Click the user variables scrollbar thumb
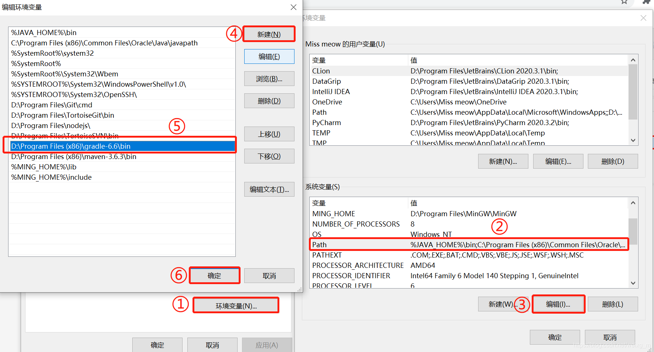654x352 pixels. [x=633, y=92]
